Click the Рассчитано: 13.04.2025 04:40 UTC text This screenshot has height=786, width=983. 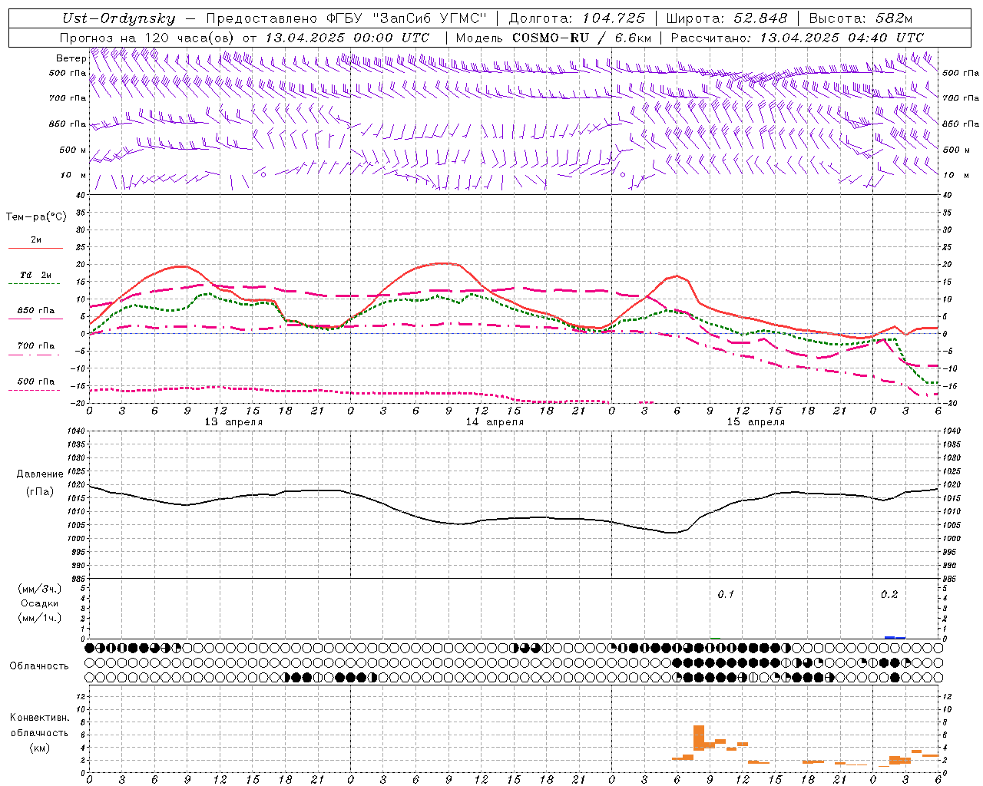click(797, 38)
